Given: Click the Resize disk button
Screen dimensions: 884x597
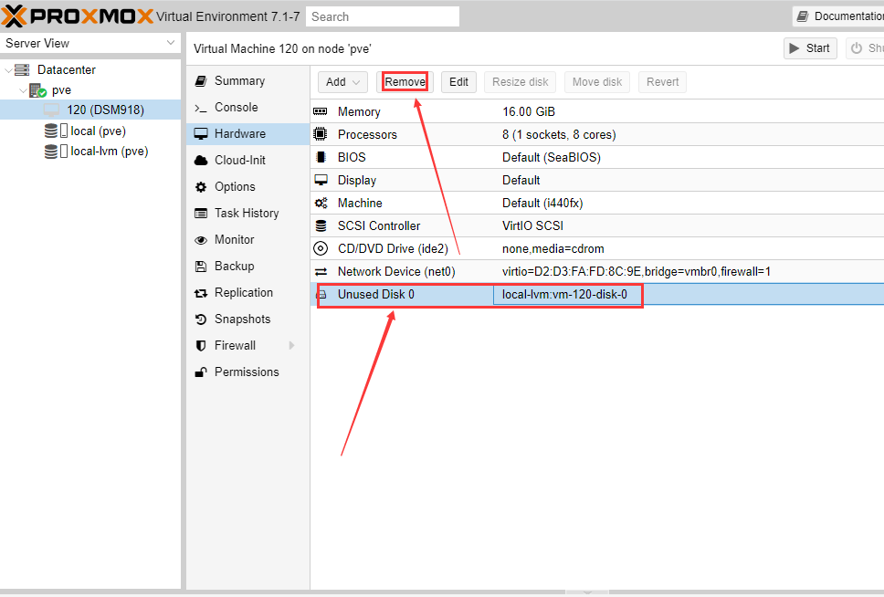Looking at the screenshot, I should coord(520,82).
